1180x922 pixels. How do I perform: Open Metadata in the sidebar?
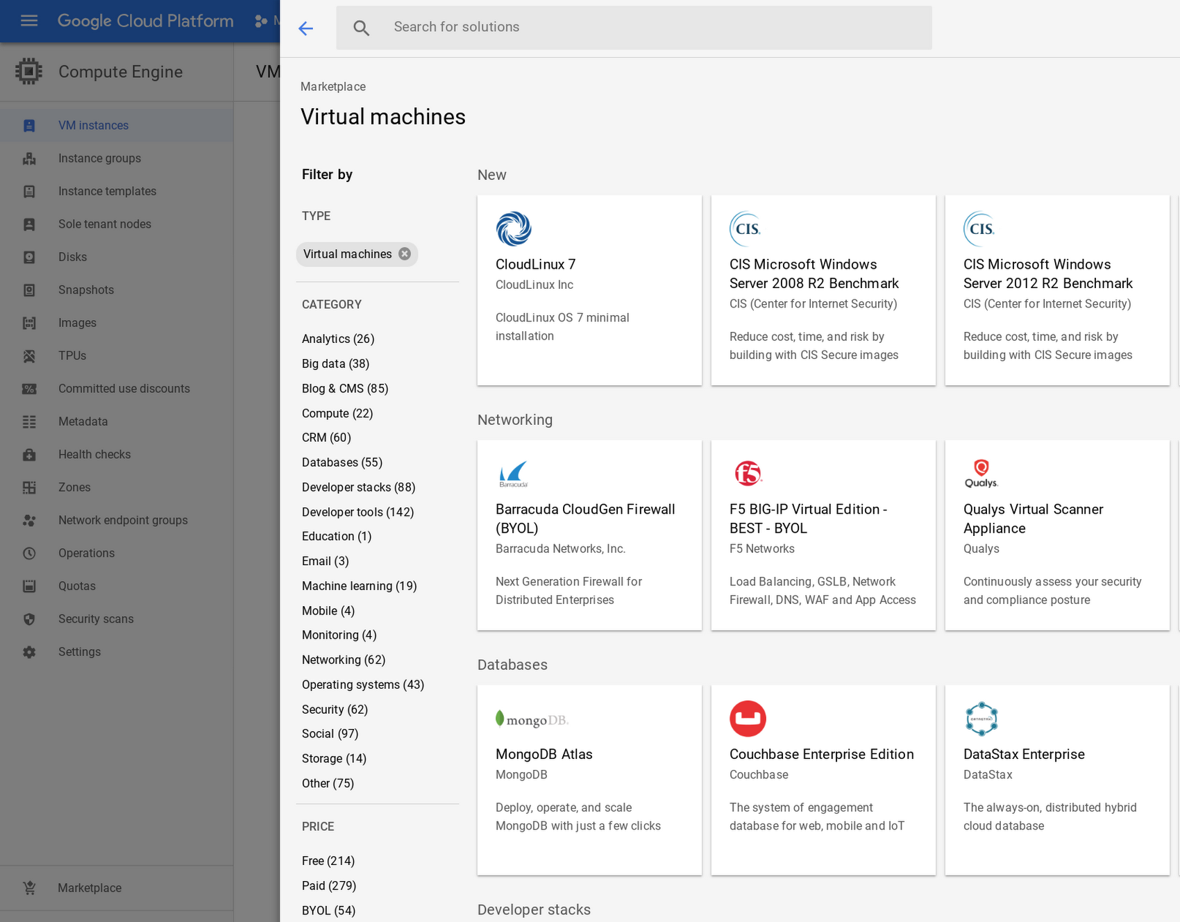point(117,421)
